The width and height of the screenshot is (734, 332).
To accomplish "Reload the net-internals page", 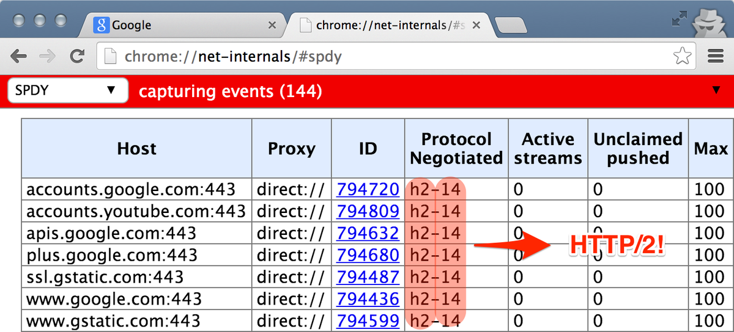I will click(77, 57).
